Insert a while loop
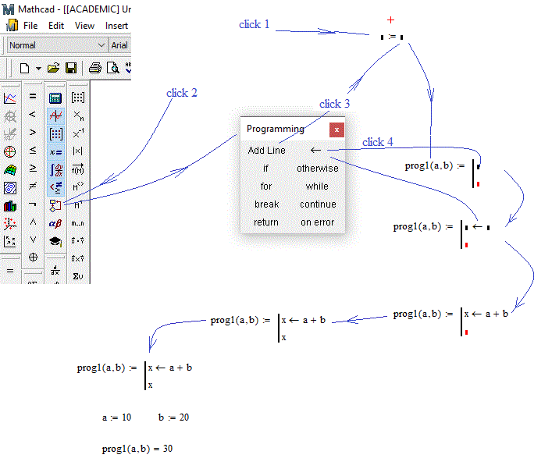The image size is (559, 476). click(317, 186)
